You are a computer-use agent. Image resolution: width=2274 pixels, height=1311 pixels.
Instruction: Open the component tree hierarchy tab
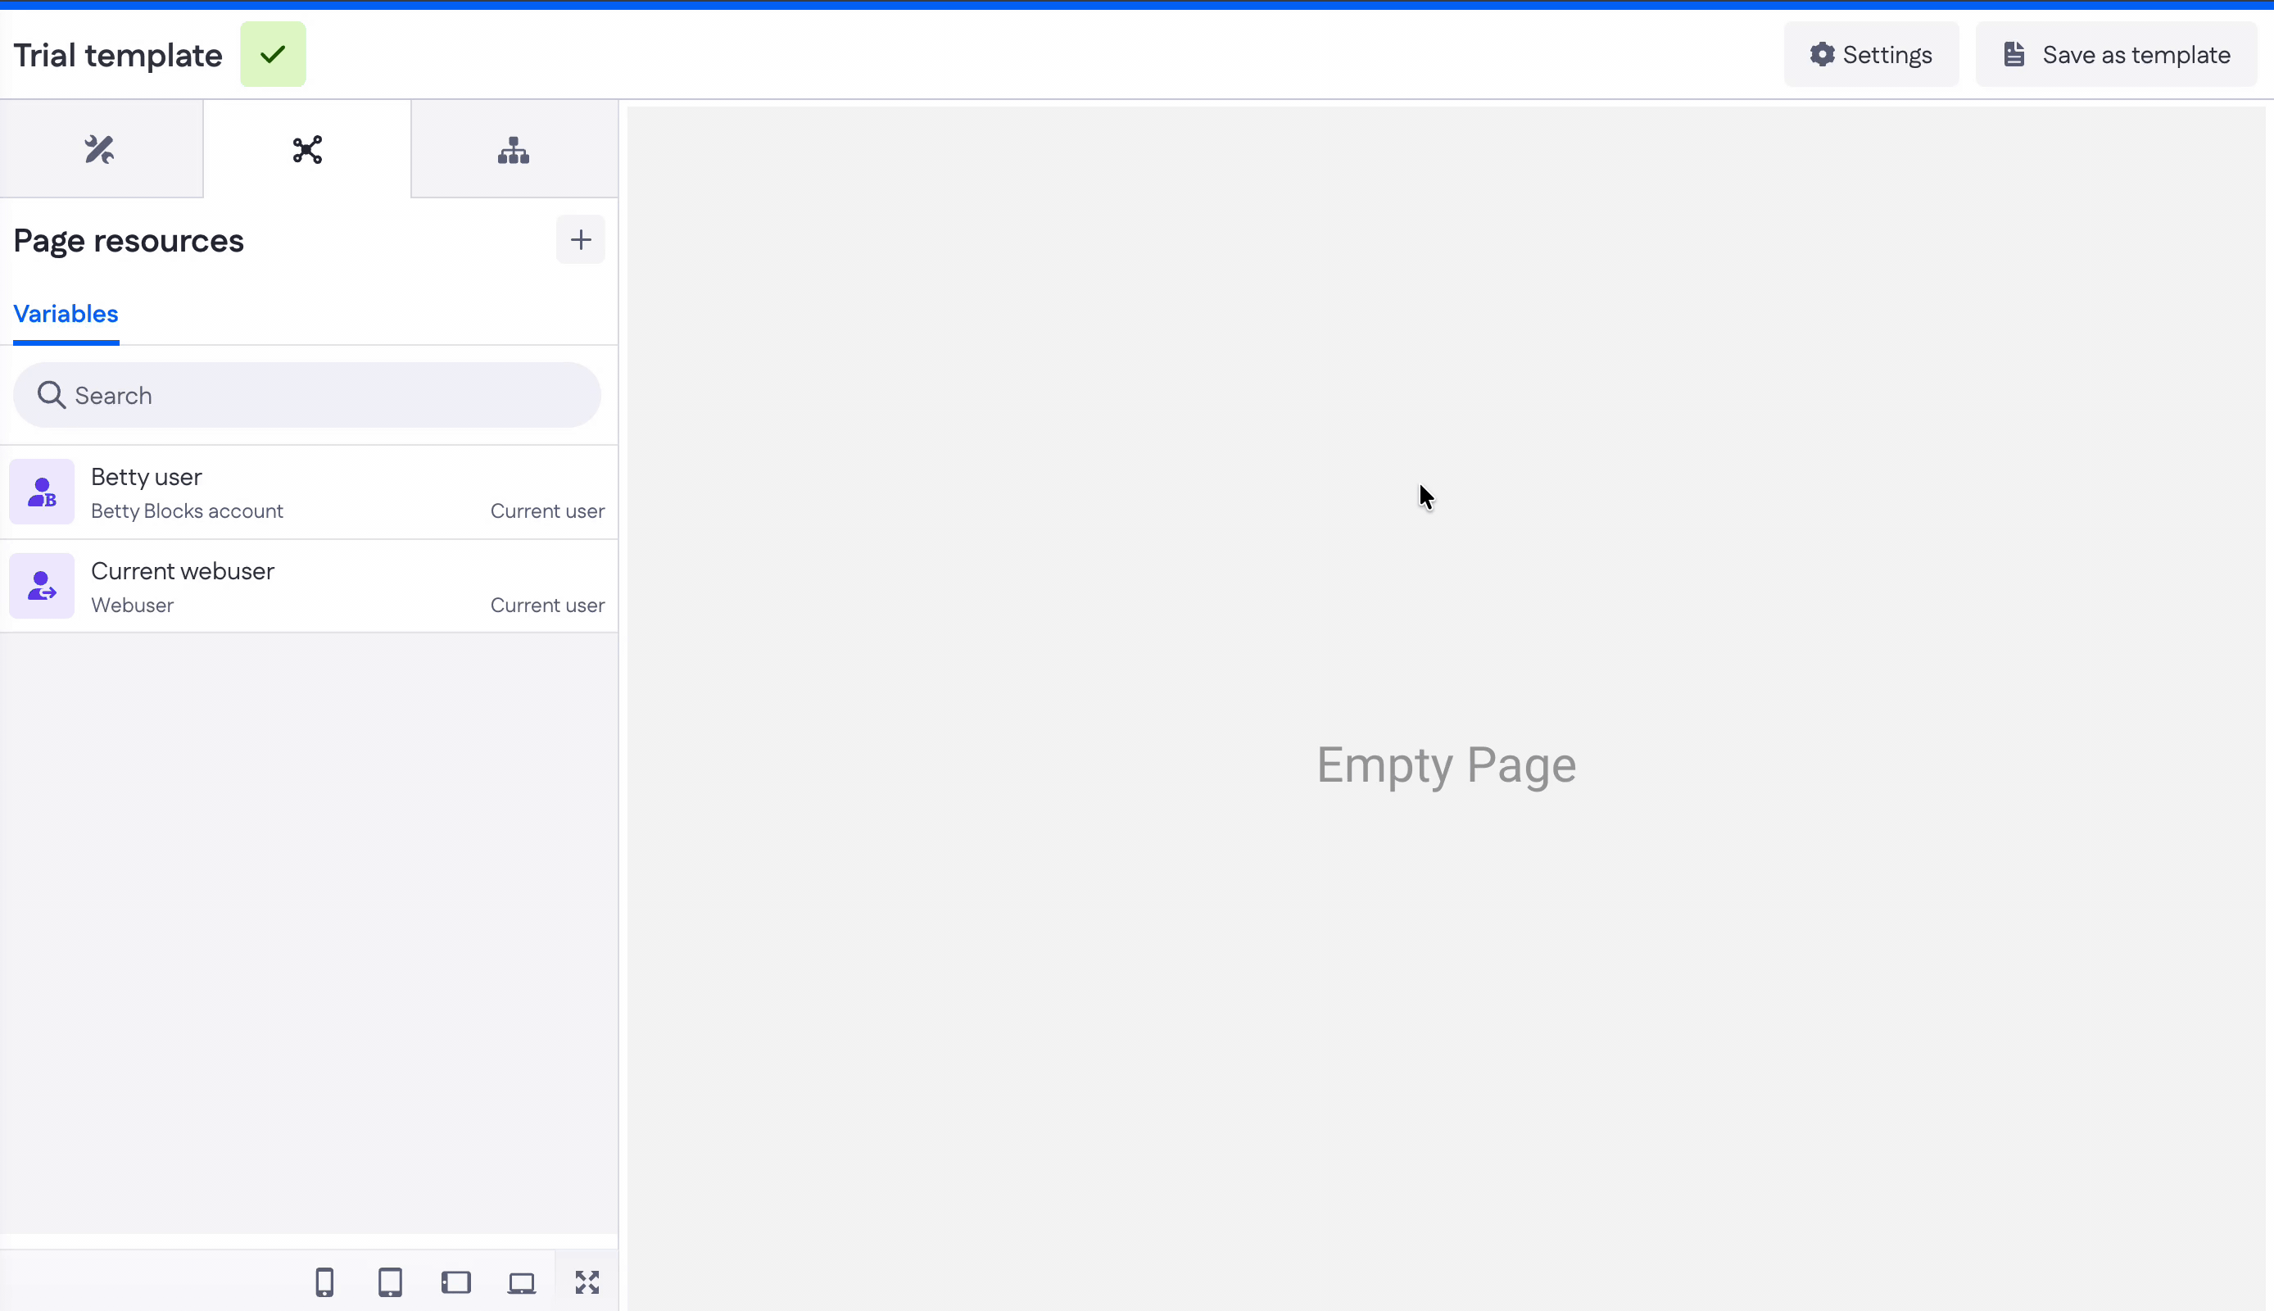[x=514, y=149]
